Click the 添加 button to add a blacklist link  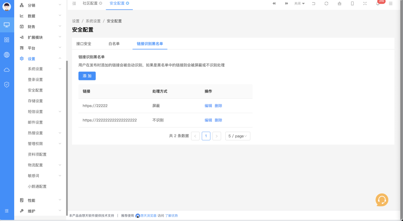(x=87, y=76)
